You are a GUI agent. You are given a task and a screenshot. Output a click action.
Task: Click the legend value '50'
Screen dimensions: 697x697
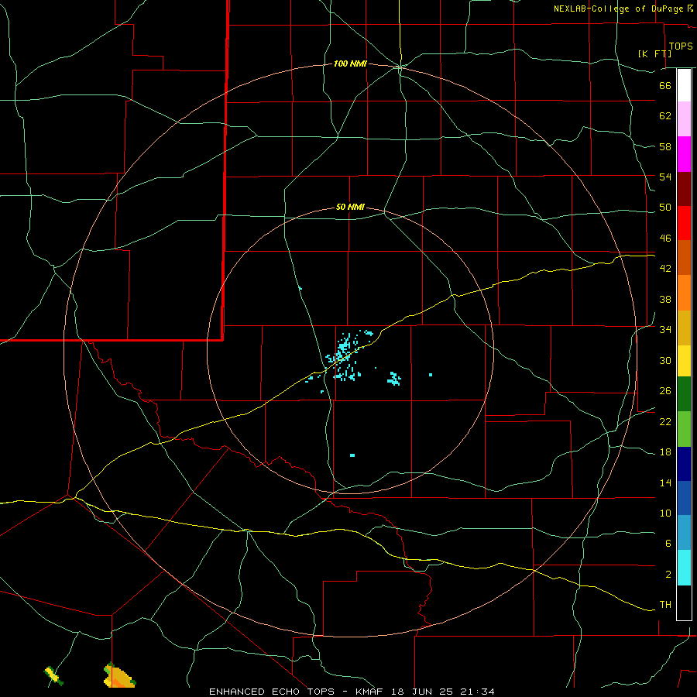[x=665, y=207]
